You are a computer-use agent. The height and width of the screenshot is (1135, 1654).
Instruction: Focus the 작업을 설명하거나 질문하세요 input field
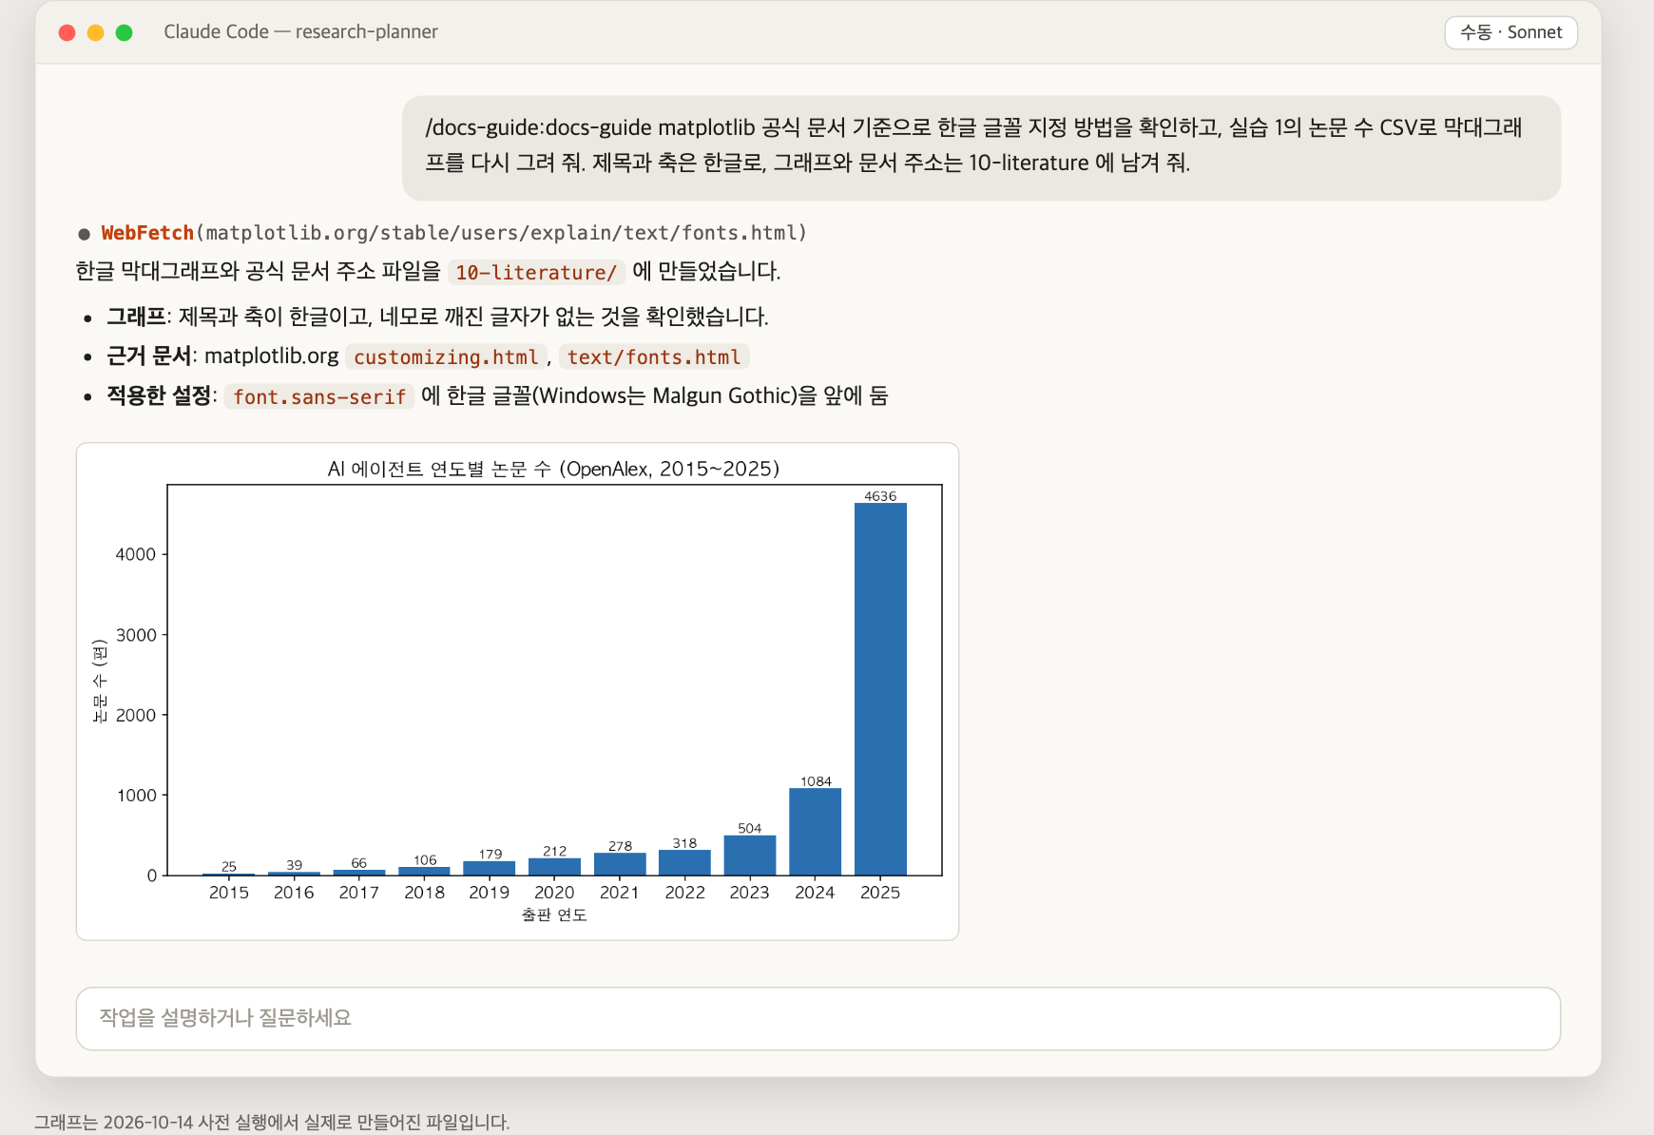point(817,1018)
